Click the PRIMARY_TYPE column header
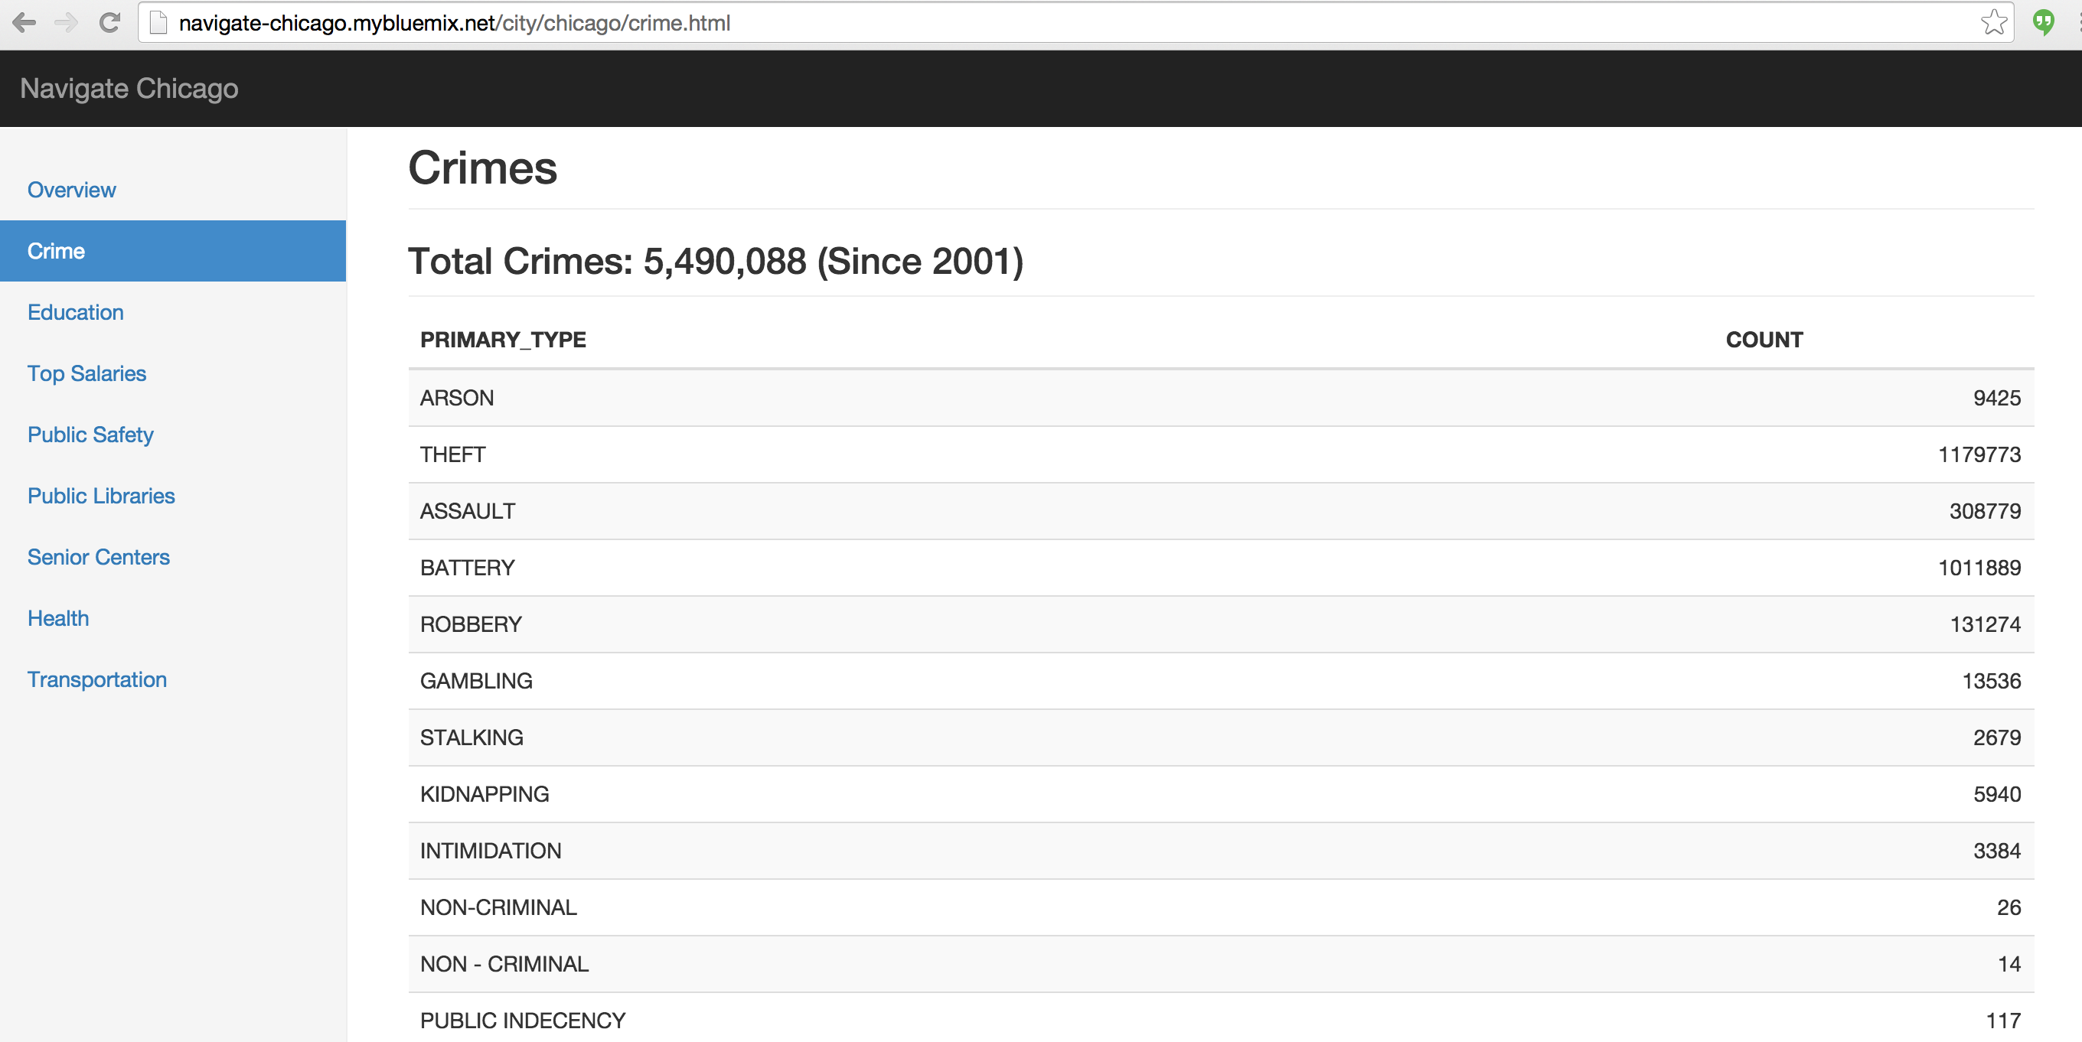This screenshot has width=2082, height=1042. pyautogui.click(x=503, y=340)
